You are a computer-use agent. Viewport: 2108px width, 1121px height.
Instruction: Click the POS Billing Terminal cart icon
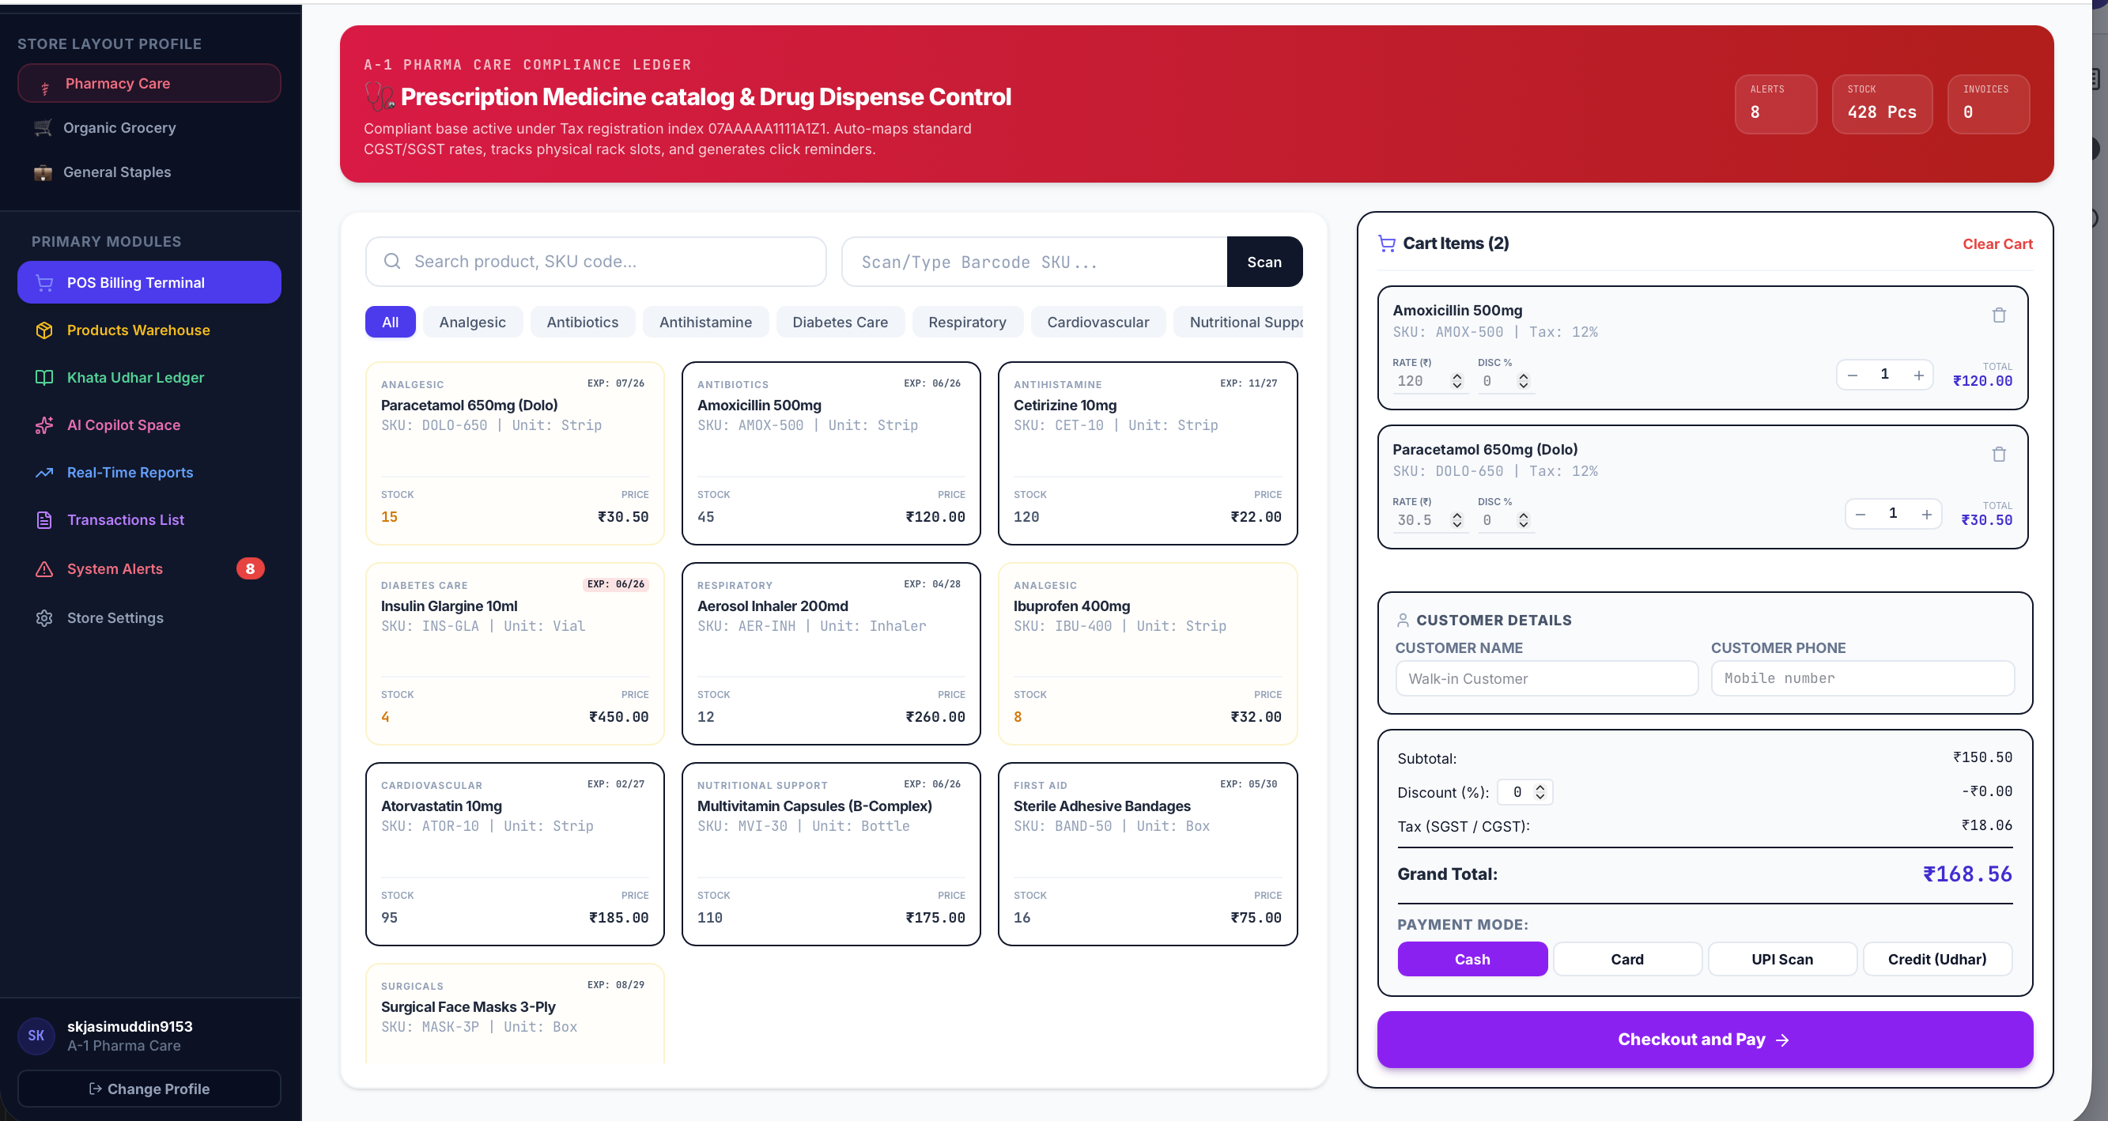tap(44, 282)
